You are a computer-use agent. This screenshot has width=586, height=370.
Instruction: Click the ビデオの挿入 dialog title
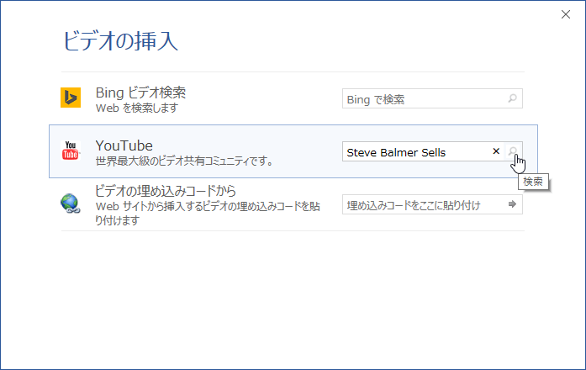[x=120, y=41]
